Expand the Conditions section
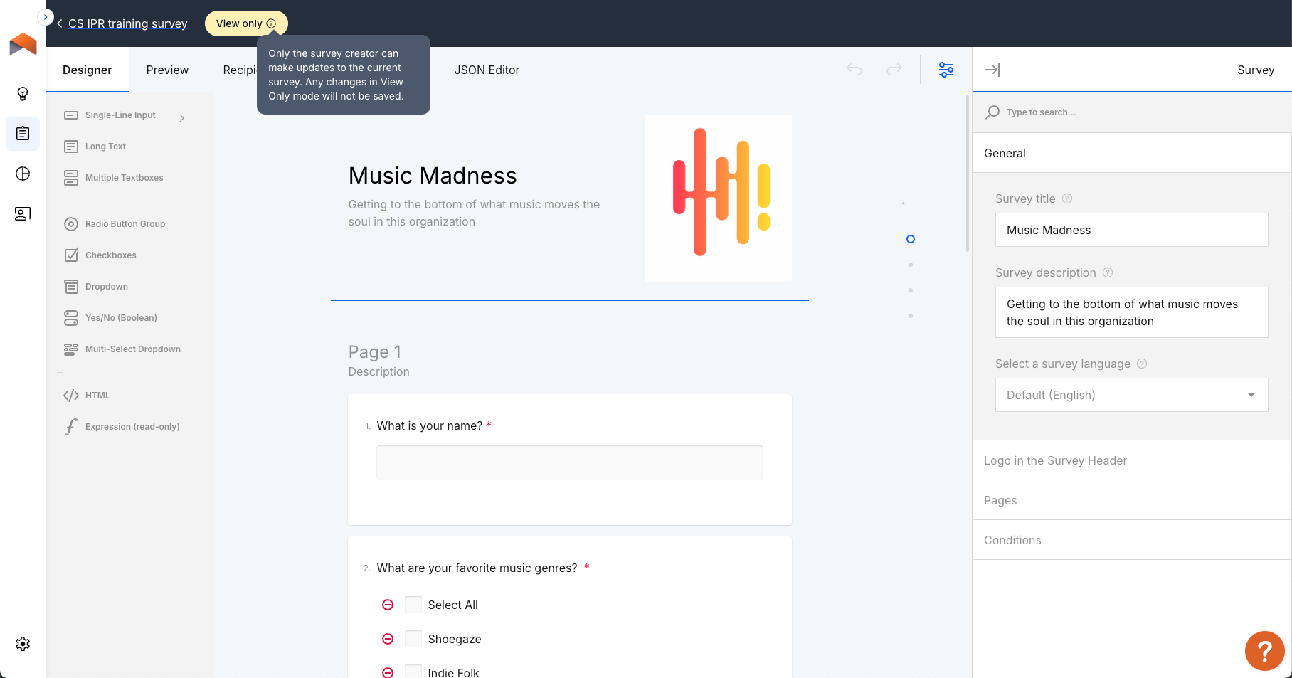The width and height of the screenshot is (1292, 678). pos(1132,540)
